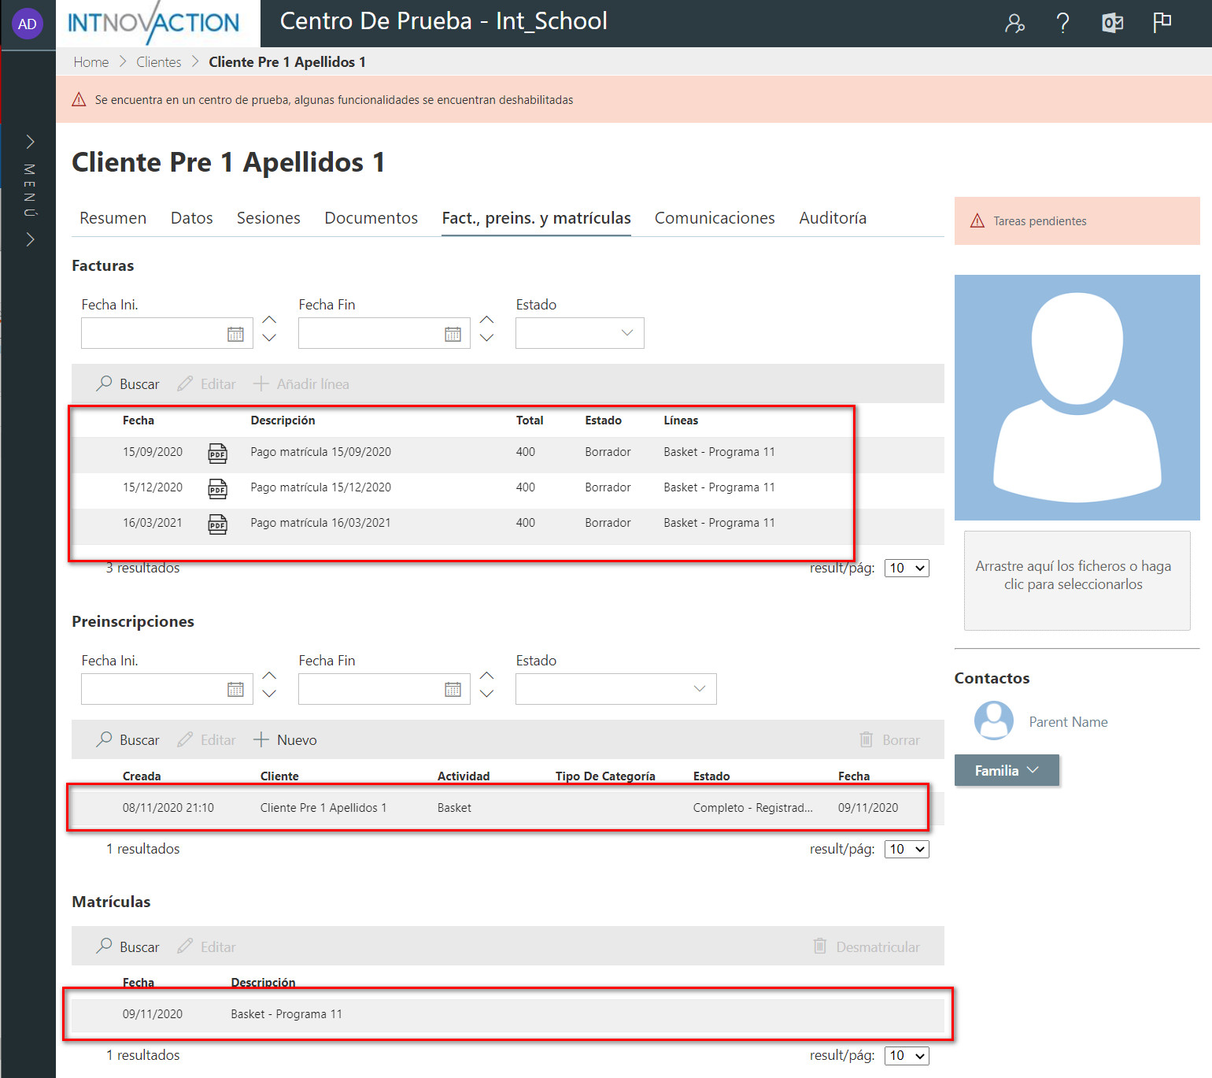This screenshot has height=1078, width=1212.
Task: Select invoice row Pago matrícula 15/09/2020
Action: point(508,454)
